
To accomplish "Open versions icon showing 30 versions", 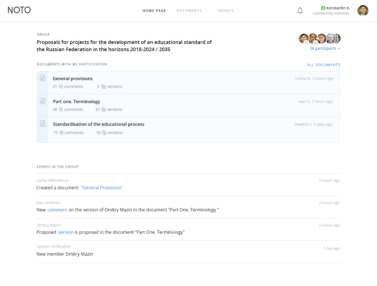I will point(104,133).
